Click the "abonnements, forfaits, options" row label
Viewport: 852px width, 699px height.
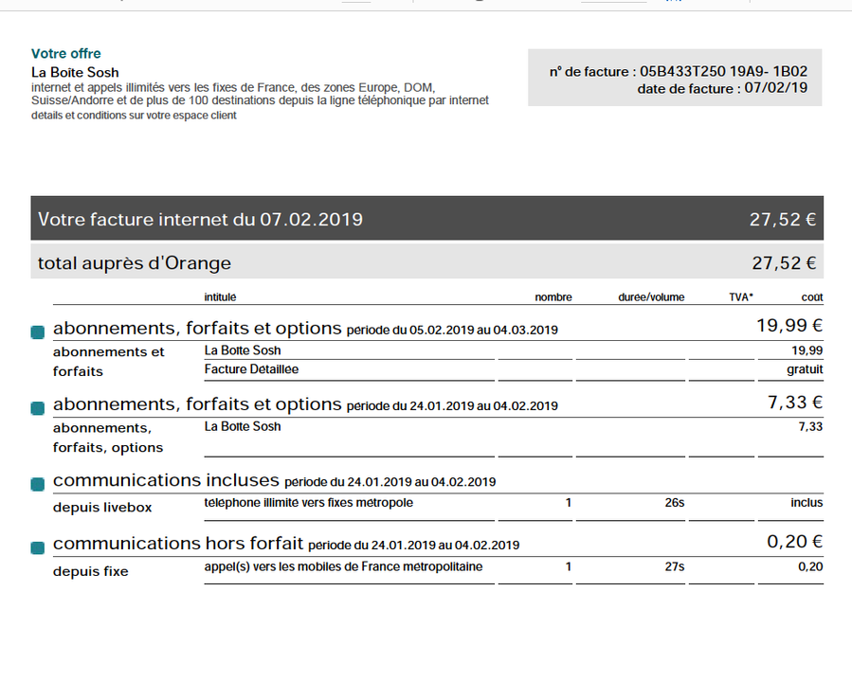click(108, 438)
